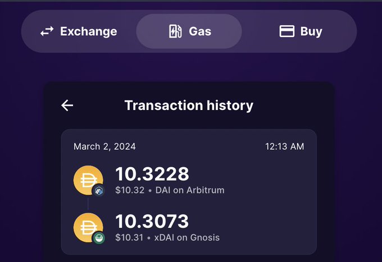Click the 12:13 AM timestamp

coord(284,146)
